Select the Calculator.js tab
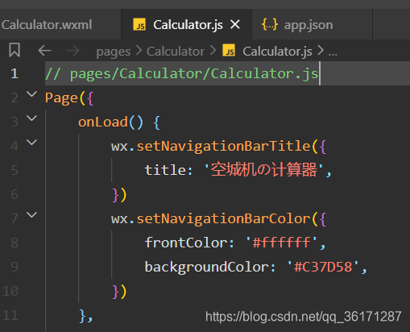The image size is (410, 332). (x=186, y=25)
